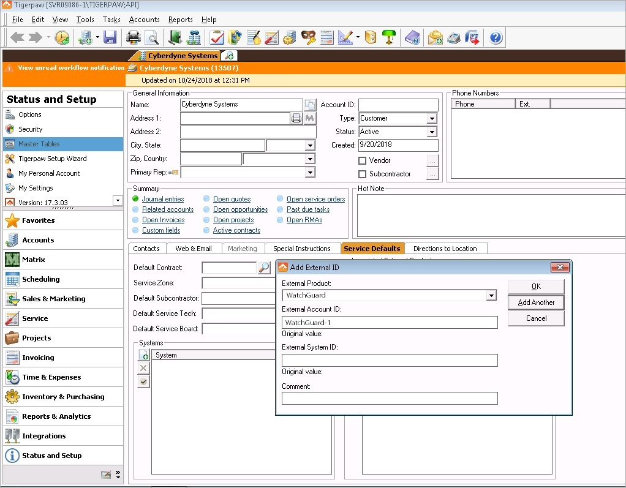Open the Default Contract lookup magnifier
This screenshot has height=488, width=626.
263,268
